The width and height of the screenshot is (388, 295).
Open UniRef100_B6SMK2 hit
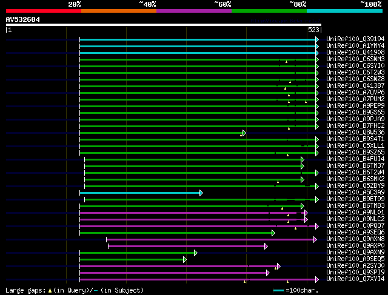tap(355, 179)
